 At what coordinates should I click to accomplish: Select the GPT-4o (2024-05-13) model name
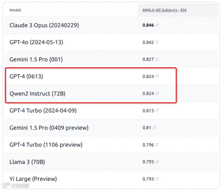click(x=36, y=42)
